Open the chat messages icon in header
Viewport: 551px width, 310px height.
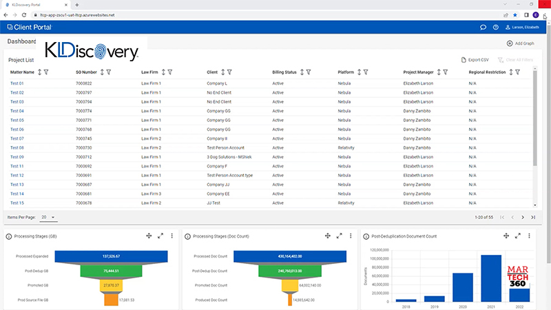click(x=484, y=27)
